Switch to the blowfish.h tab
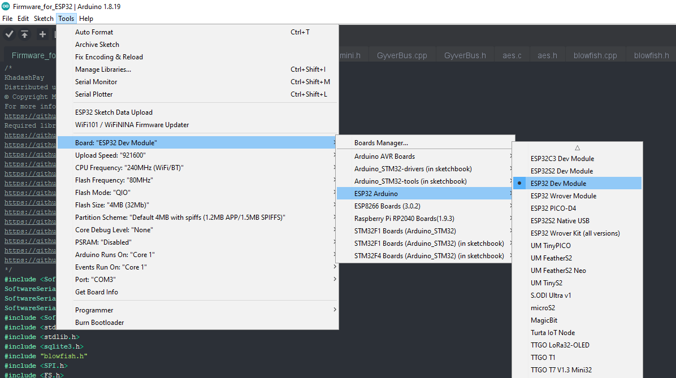 pos(651,55)
